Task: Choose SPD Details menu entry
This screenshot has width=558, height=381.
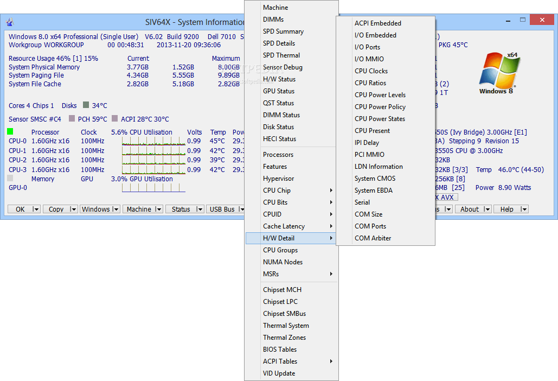Action: pos(291,43)
